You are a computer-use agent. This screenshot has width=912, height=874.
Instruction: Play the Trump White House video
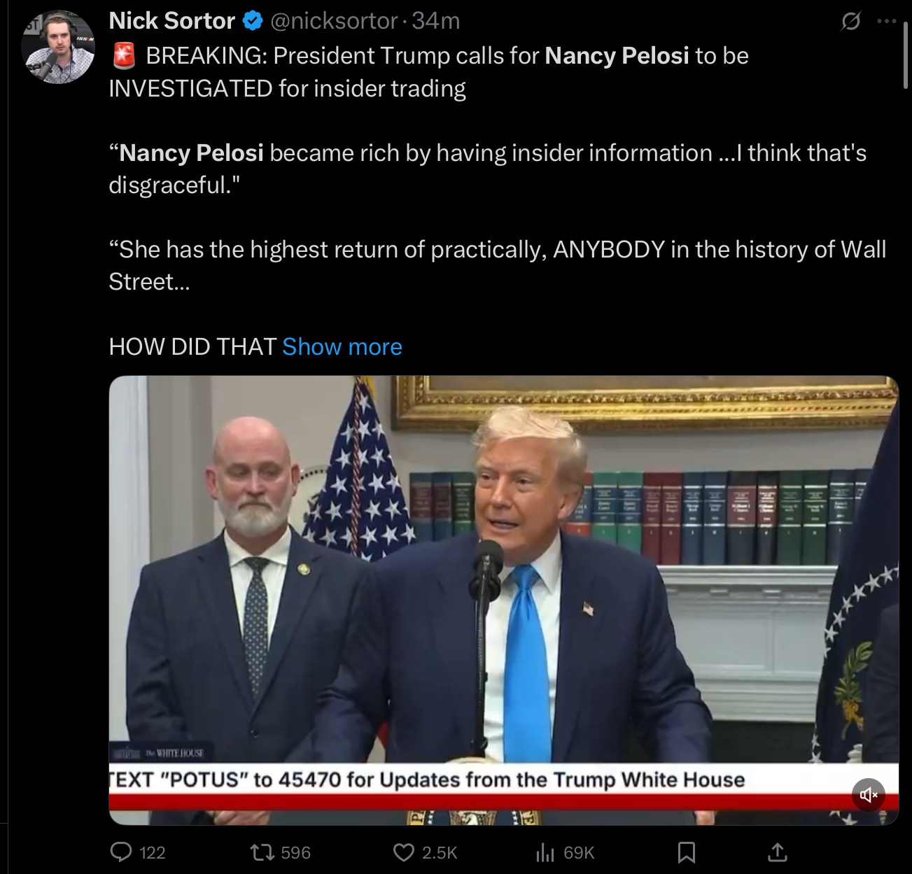(503, 600)
